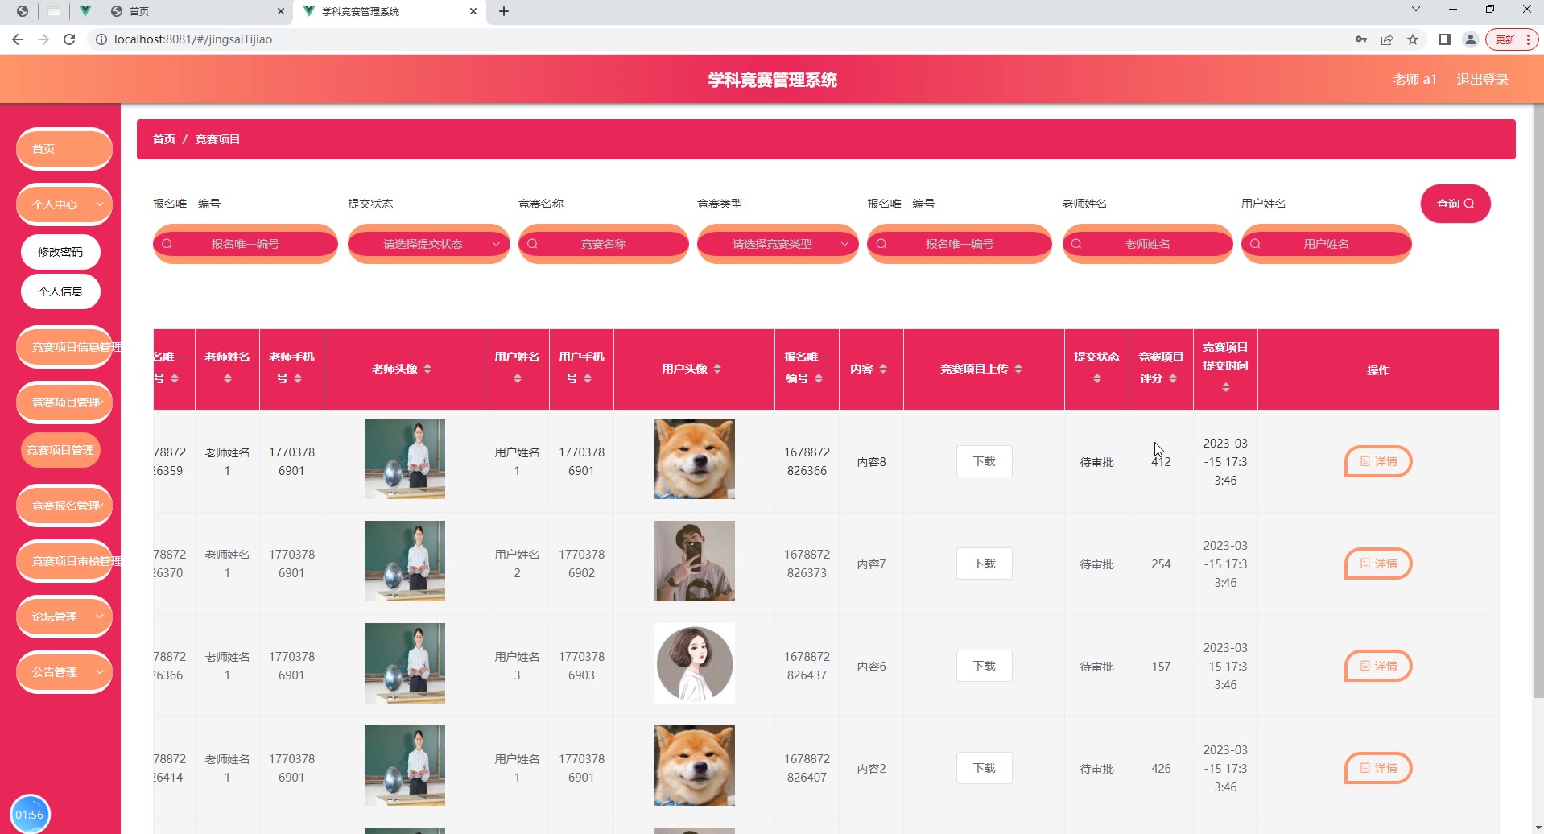Click the browser back arrow
The width and height of the screenshot is (1544, 834).
click(x=18, y=39)
